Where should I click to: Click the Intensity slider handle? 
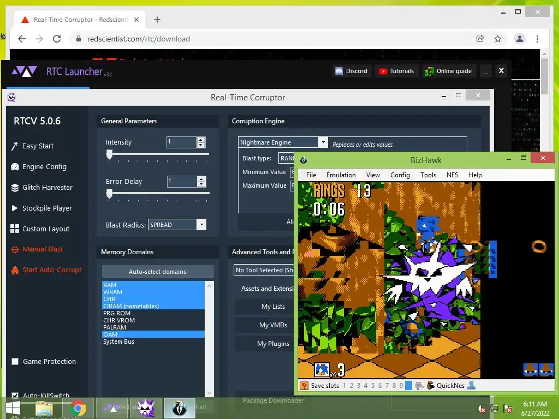(109, 154)
